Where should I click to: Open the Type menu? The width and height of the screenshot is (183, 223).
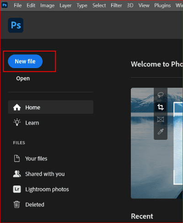(x=82, y=5)
